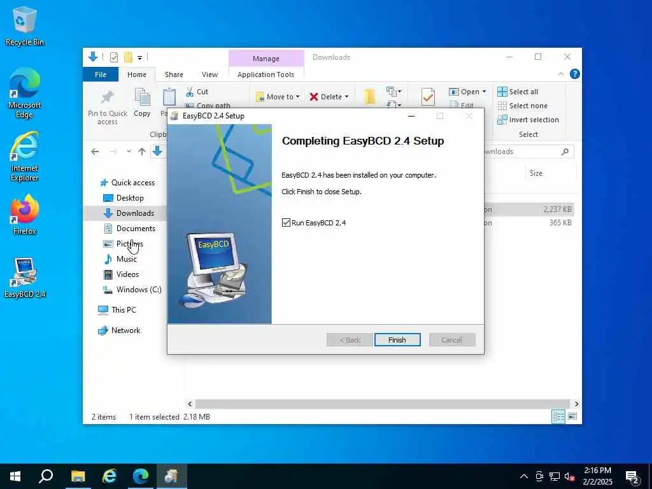Open Windows Start menu

click(x=15, y=476)
